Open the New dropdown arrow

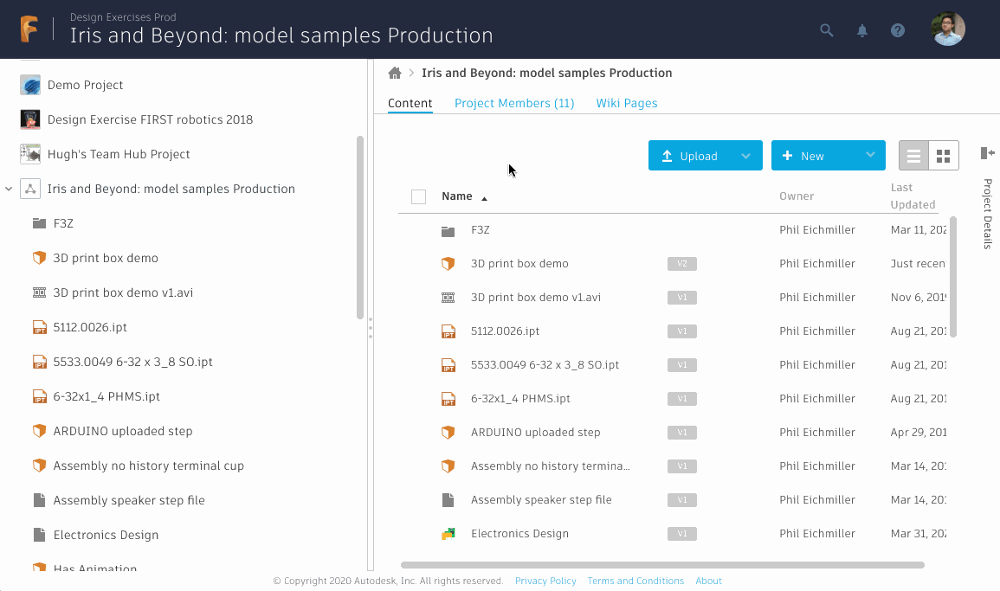pos(870,156)
